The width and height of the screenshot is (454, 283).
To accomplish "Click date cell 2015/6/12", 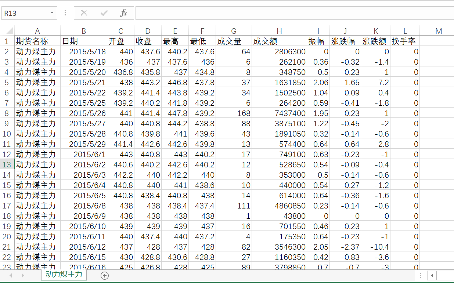I will click(84, 247).
